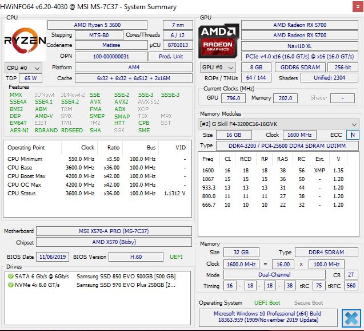Click the 1067 frequency timing row
Viewport: 364px width, 331px height.
(273, 179)
